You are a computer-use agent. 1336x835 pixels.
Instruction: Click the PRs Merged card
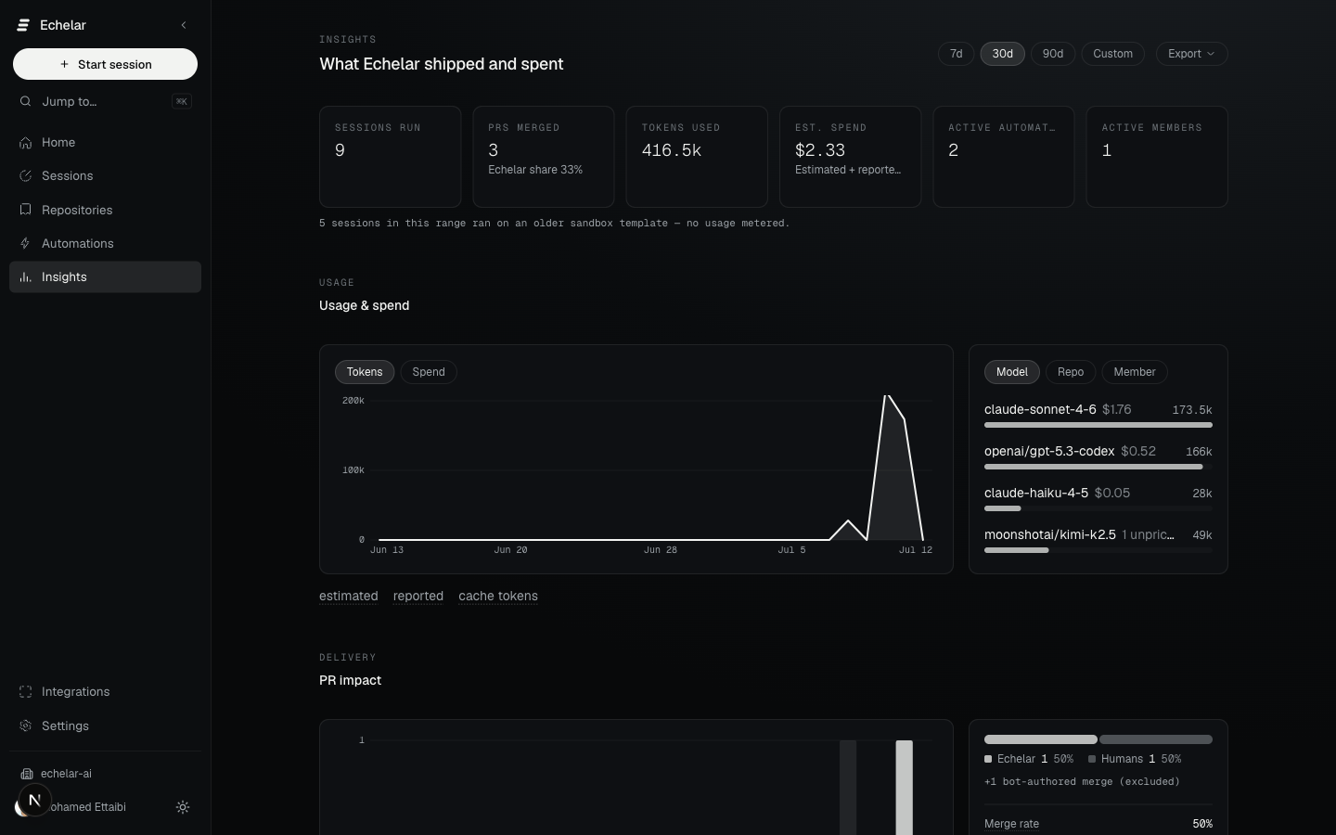pos(544,157)
